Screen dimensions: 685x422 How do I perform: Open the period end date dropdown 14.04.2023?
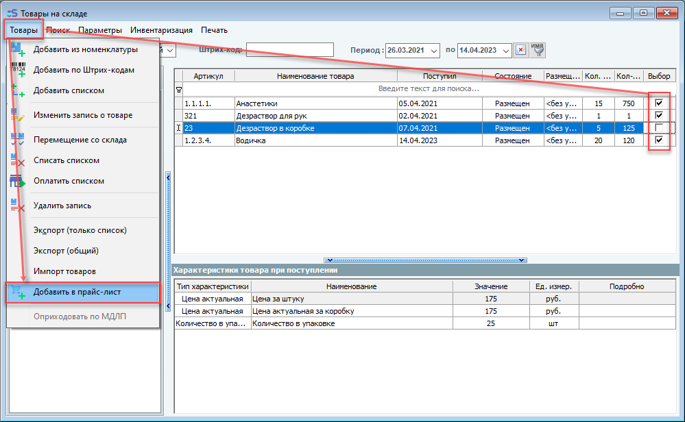point(506,51)
